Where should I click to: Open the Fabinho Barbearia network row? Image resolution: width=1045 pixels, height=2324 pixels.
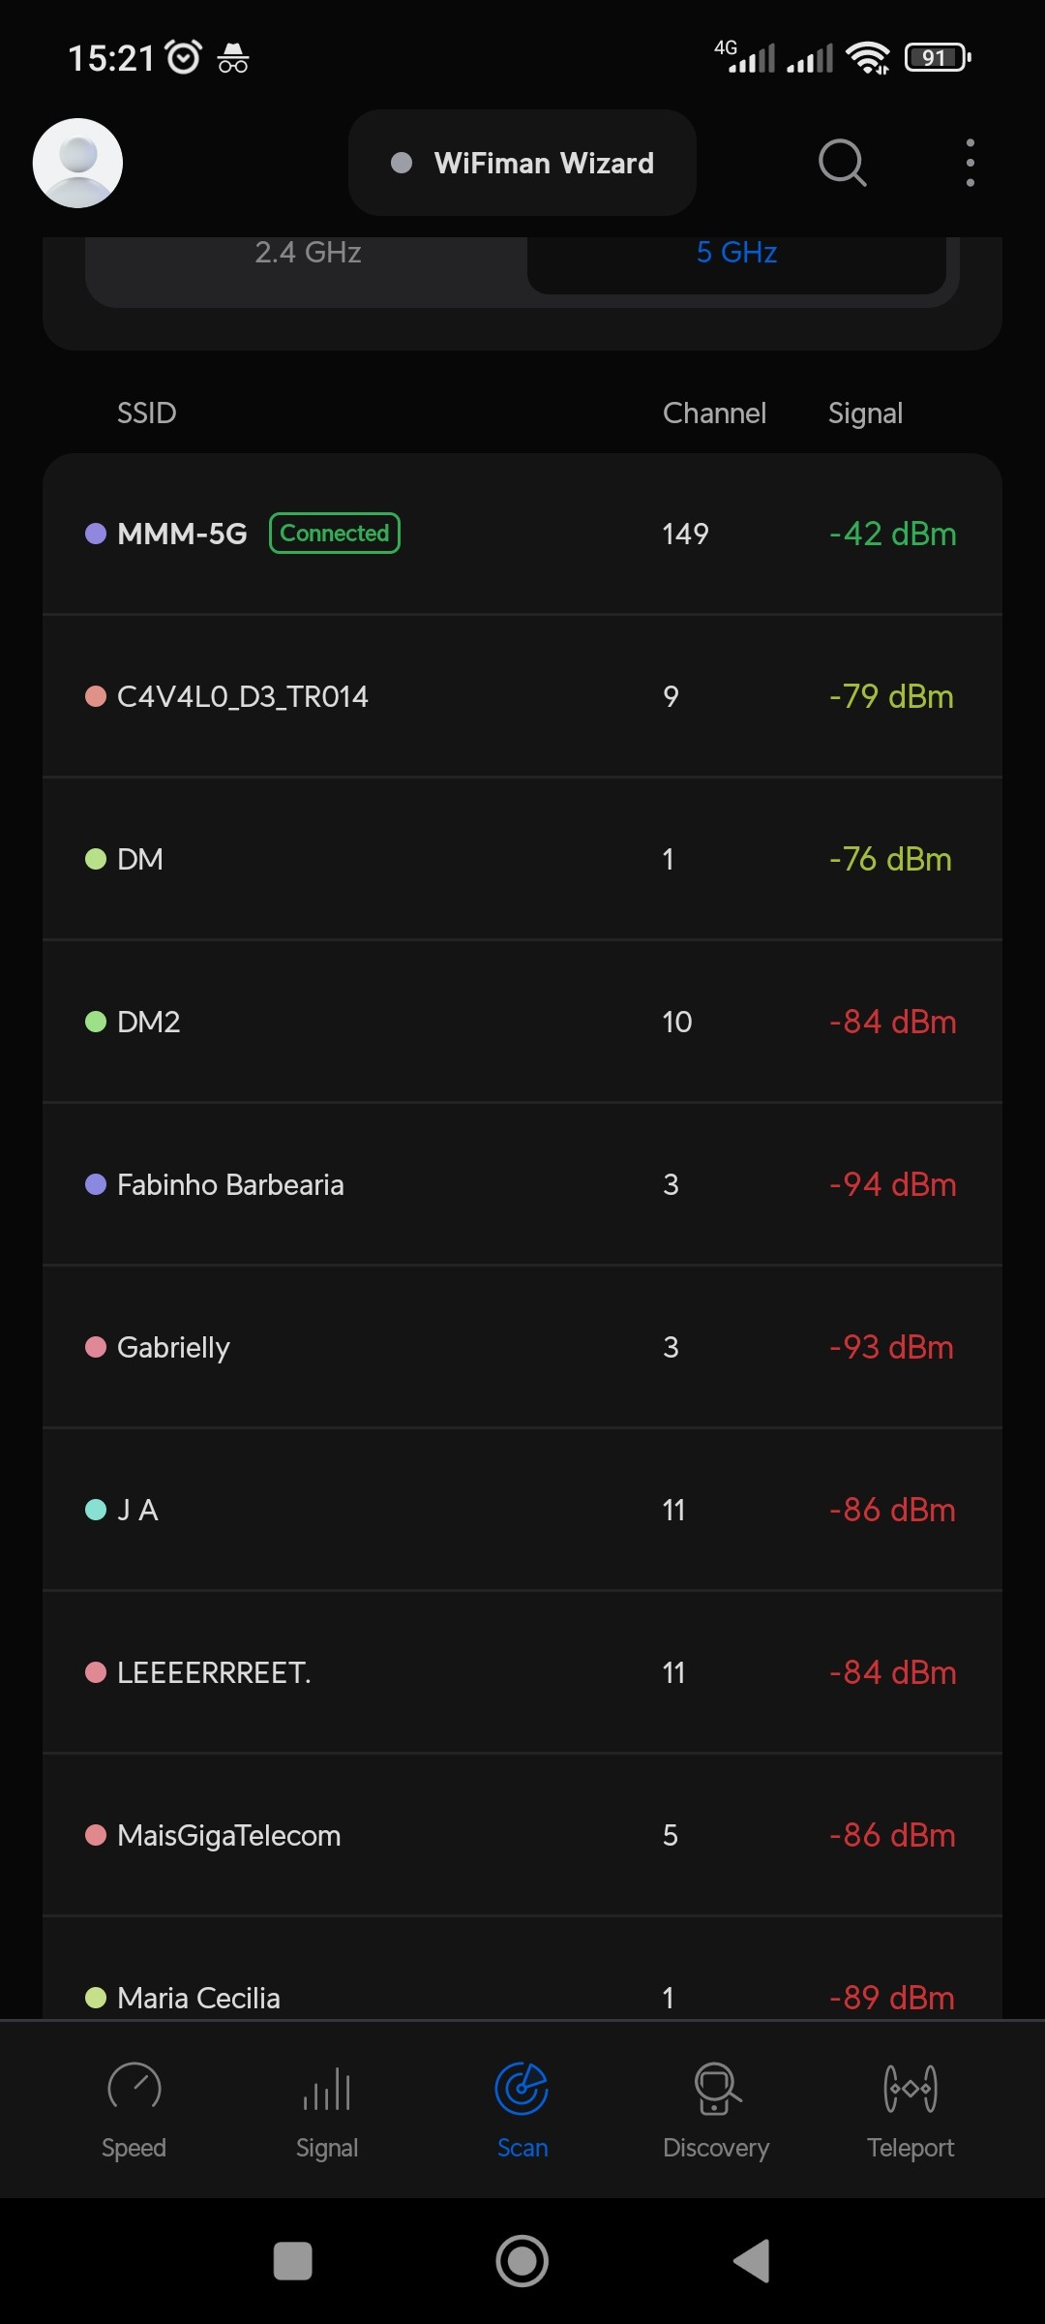(x=522, y=1184)
